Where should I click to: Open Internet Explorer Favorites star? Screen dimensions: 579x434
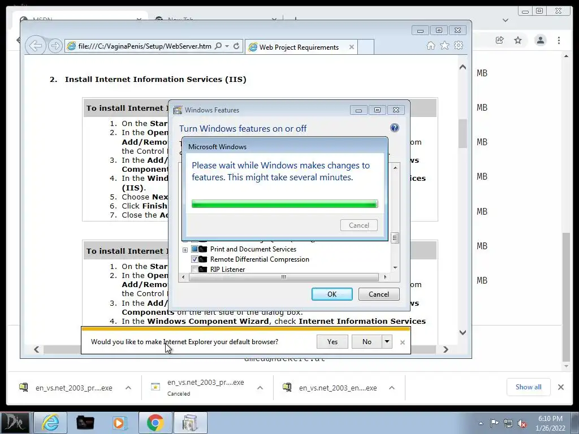click(x=444, y=45)
